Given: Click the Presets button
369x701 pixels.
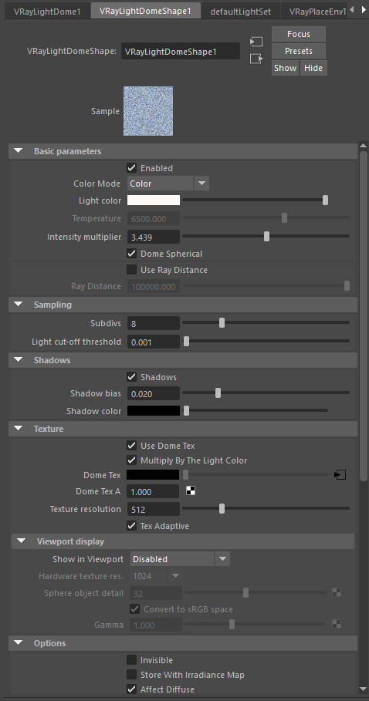Looking at the screenshot, I should (298, 51).
